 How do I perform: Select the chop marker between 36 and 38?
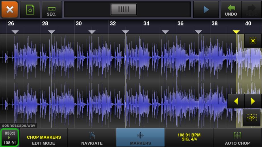198,32
